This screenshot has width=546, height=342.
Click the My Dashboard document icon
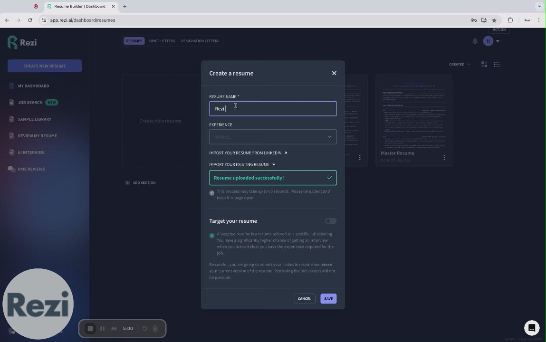coord(11,85)
